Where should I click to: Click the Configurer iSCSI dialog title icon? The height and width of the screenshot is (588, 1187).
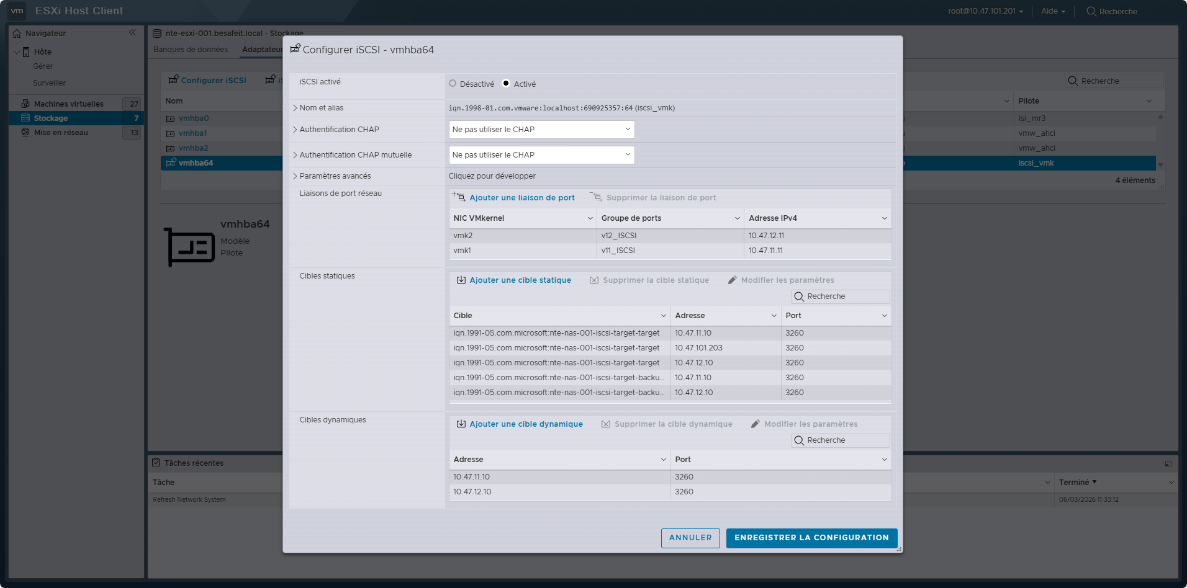(296, 48)
